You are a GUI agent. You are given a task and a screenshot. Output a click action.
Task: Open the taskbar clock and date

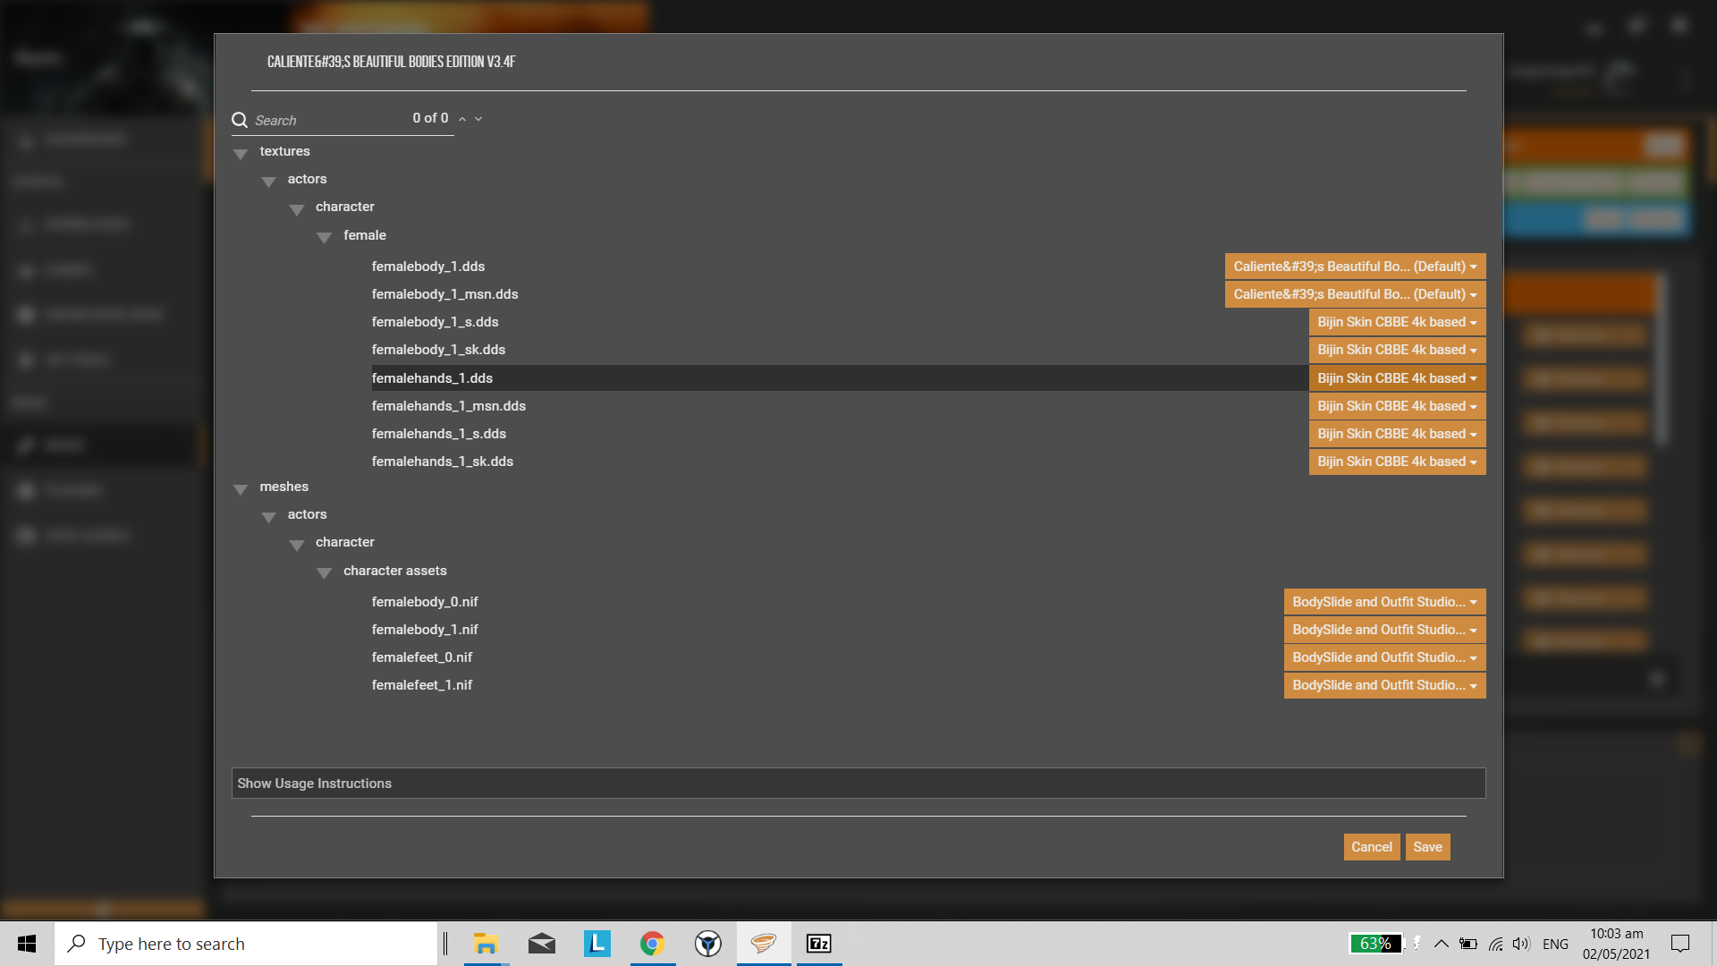pos(1617,944)
